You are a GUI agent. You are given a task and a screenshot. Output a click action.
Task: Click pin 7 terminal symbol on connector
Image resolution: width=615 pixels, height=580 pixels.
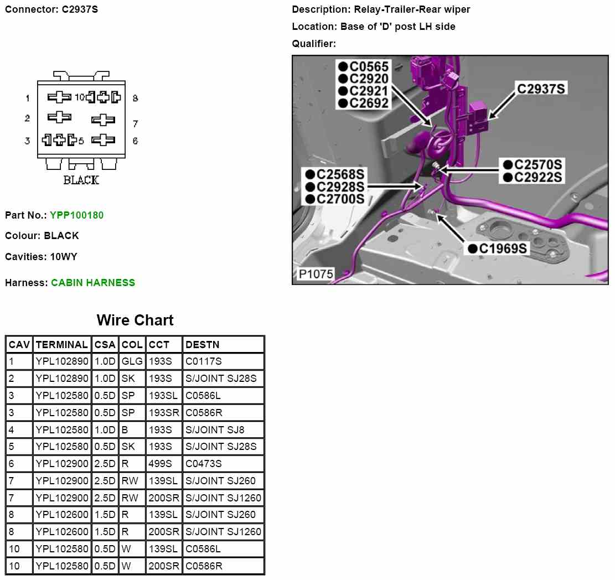[103, 120]
